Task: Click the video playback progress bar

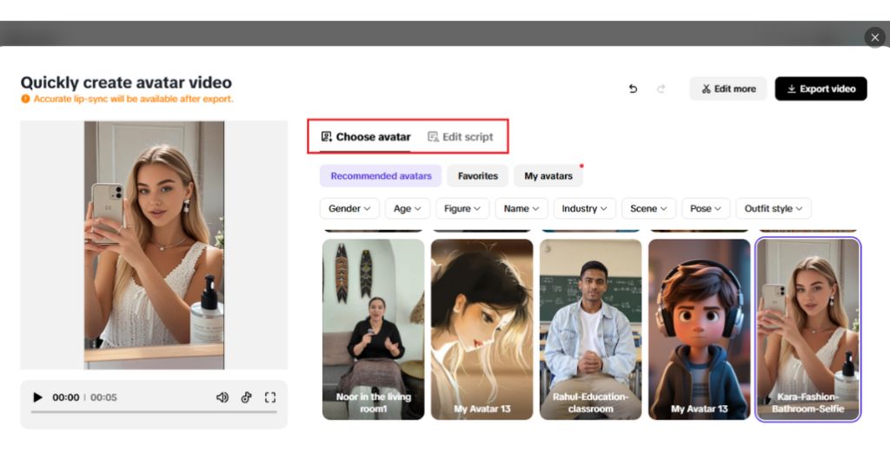Action: point(153,412)
